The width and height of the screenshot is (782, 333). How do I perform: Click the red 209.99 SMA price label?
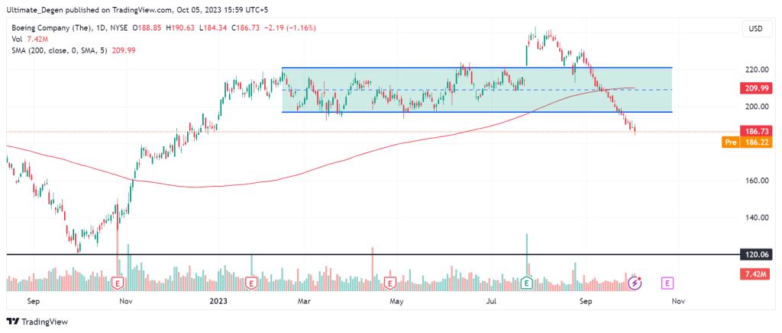pos(755,88)
